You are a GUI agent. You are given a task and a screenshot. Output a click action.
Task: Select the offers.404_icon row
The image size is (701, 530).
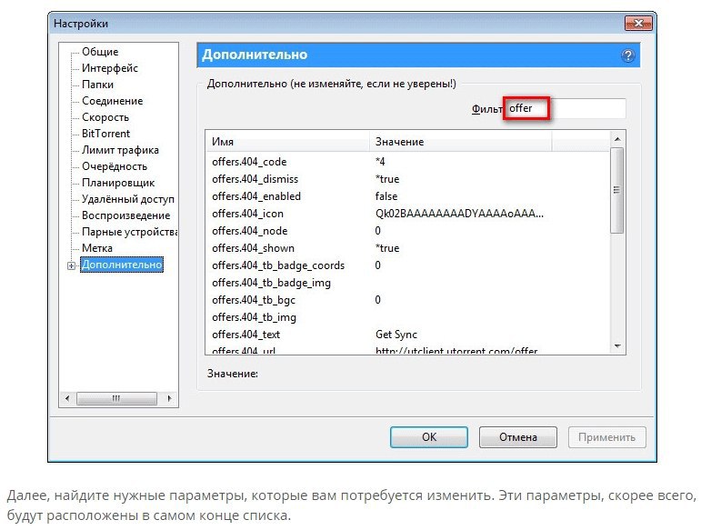point(407,214)
